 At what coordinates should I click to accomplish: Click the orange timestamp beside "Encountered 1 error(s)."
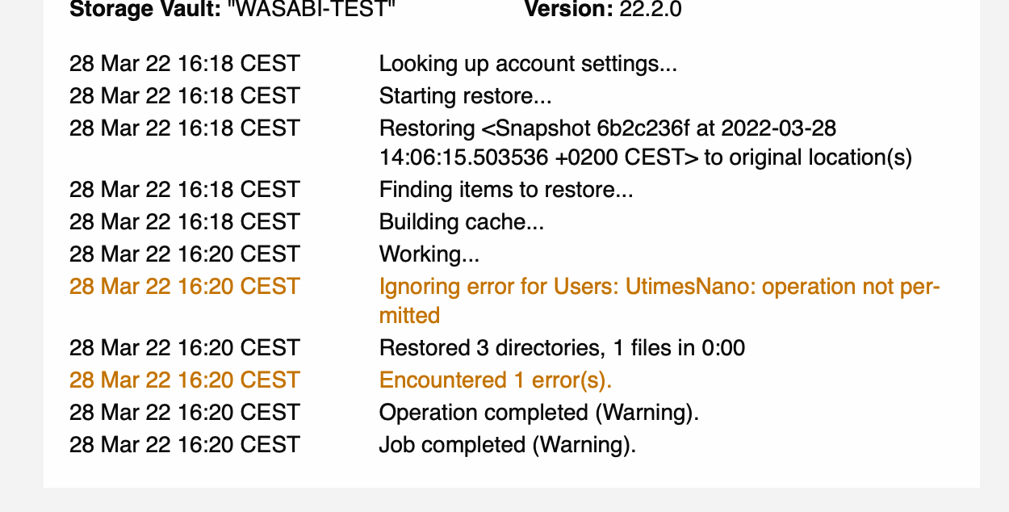(185, 380)
